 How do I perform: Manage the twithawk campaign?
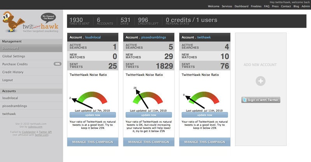click(x=205, y=142)
